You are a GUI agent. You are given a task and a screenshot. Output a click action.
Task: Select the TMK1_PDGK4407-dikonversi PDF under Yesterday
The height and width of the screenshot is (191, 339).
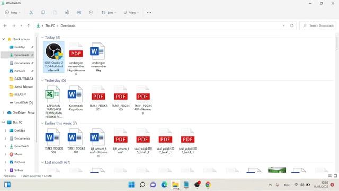point(143,100)
